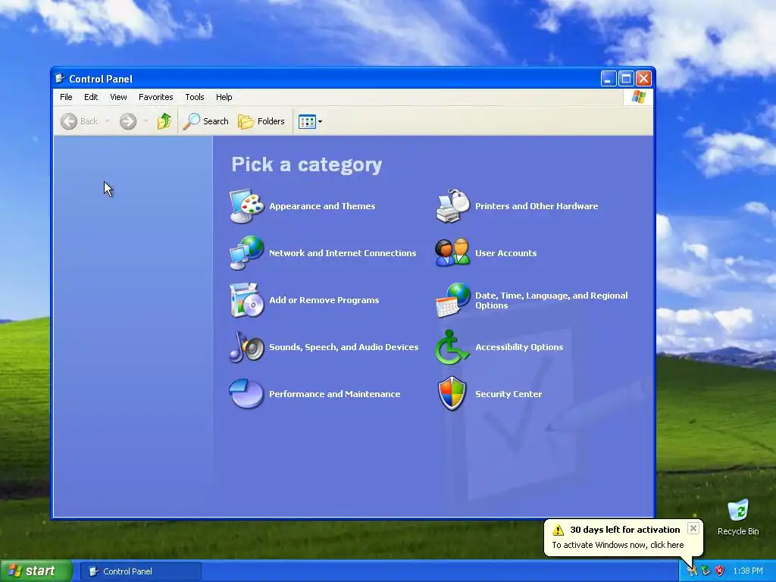Viewport: 776px width, 582px height.
Task: Open the User Accounts people icon
Action: tap(452, 253)
